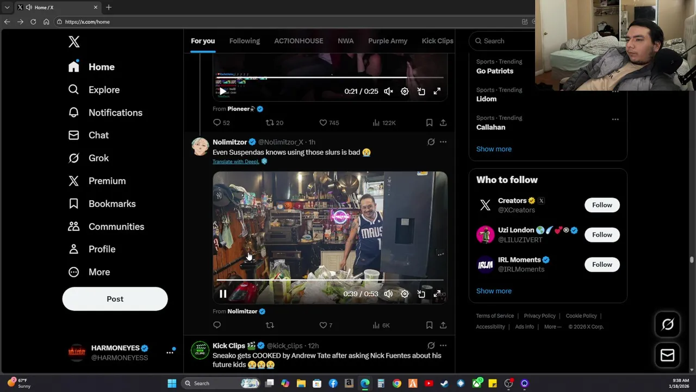Open Bookmarks in sidebar

pos(102,204)
